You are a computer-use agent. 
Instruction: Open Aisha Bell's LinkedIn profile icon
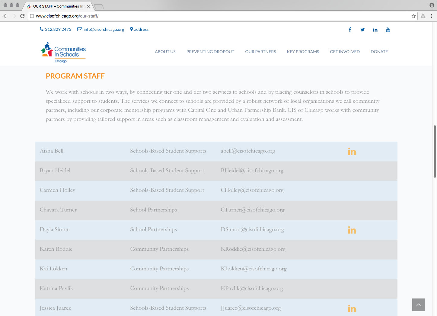352,152
